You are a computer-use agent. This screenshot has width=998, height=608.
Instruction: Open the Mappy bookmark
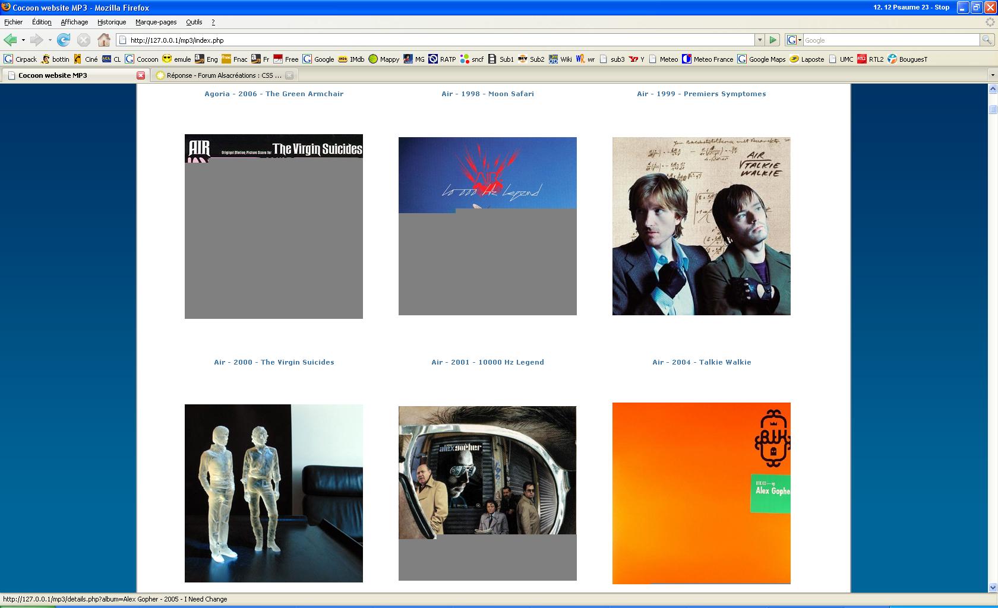pos(384,59)
